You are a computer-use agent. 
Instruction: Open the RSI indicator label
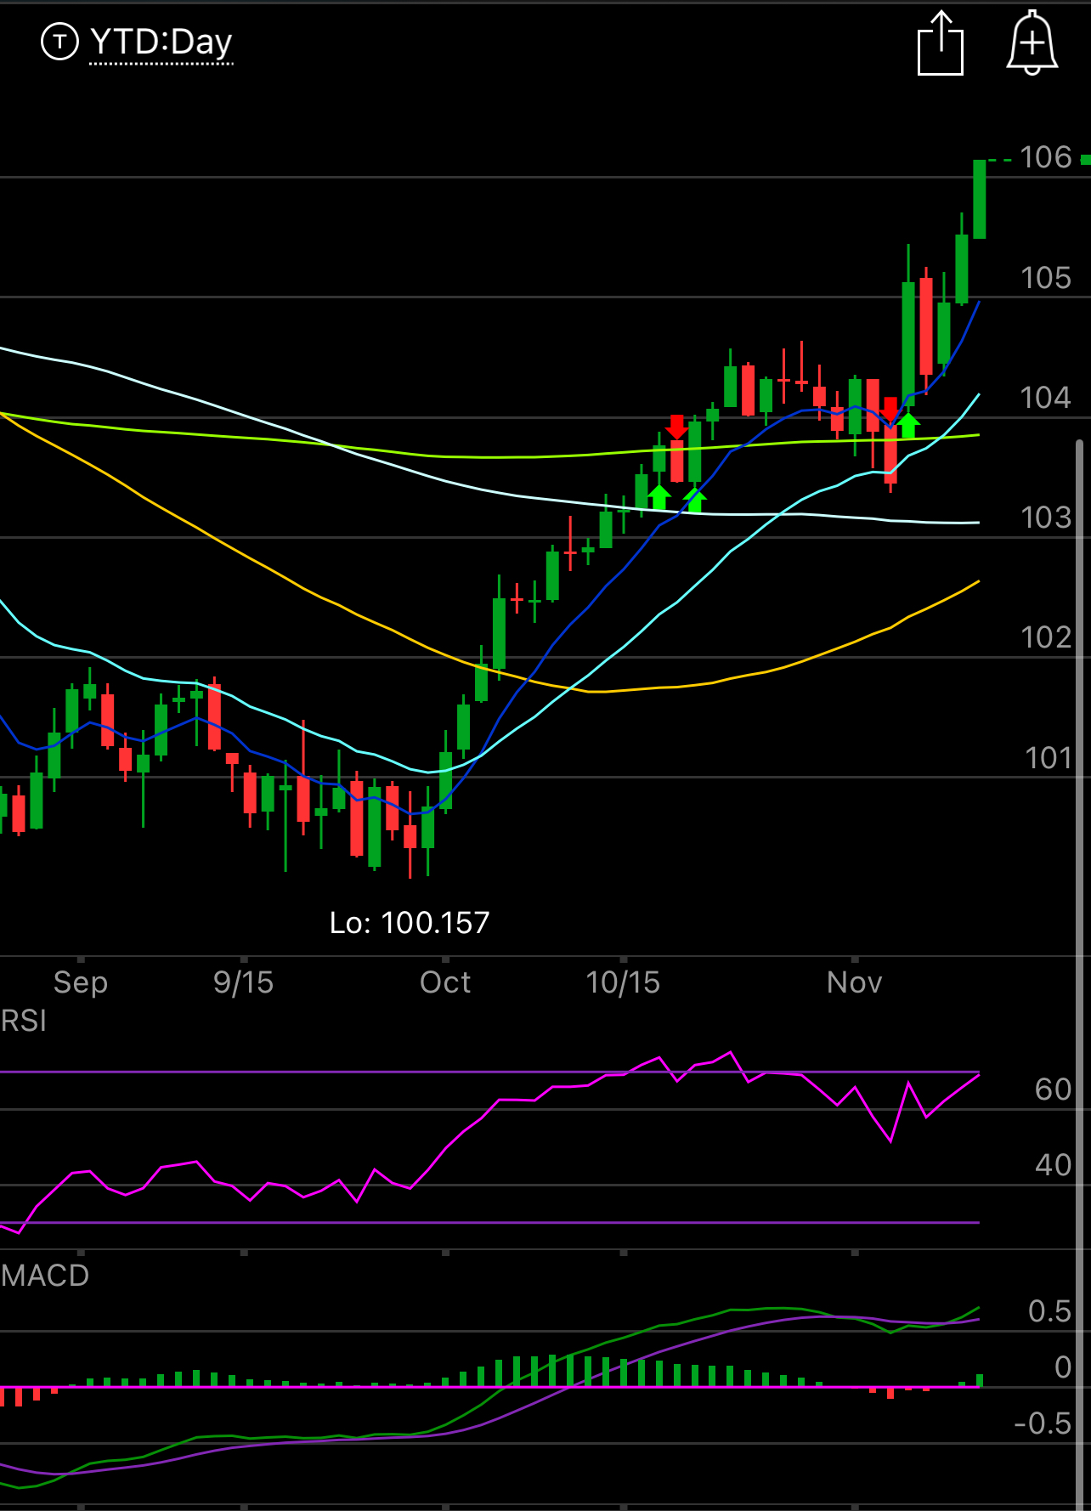coord(24,1021)
